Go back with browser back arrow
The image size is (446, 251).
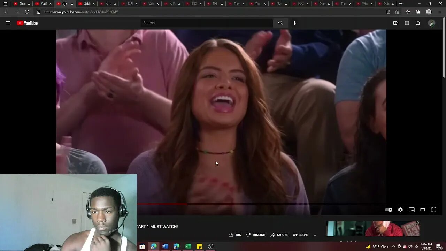6,12
